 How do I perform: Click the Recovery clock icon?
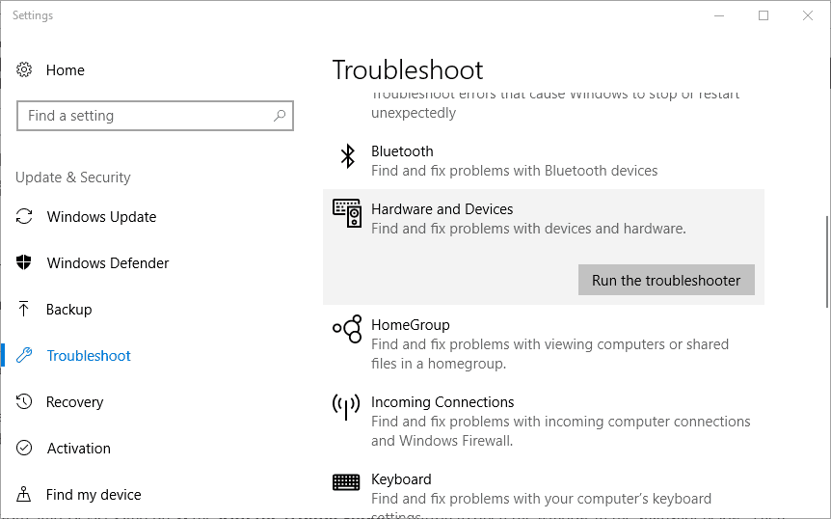24,401
